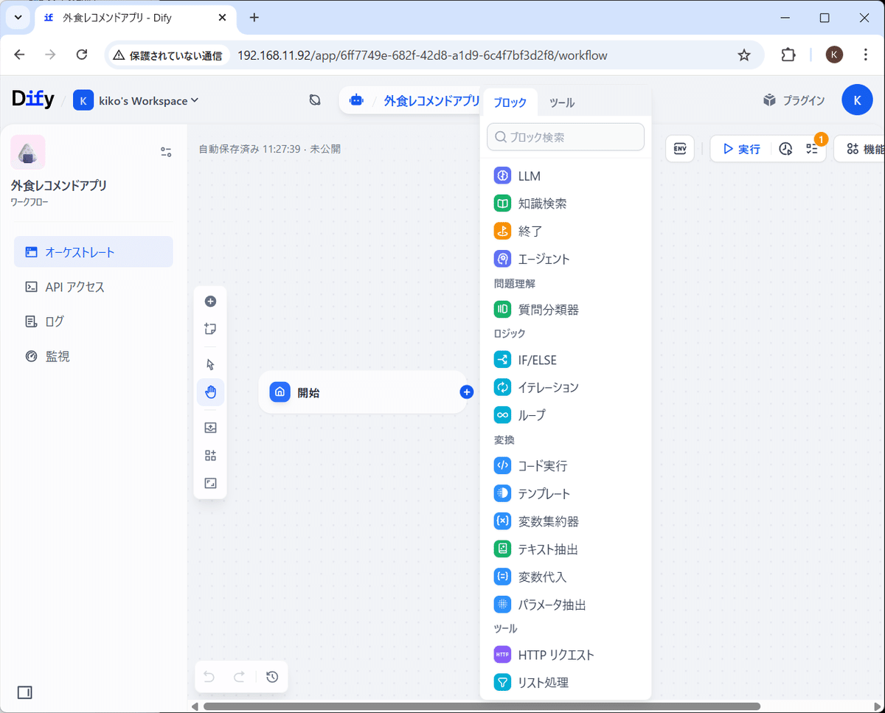Switch to pointer selection mode

210,364
